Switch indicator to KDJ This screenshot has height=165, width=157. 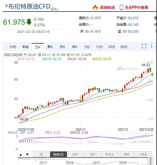[75, 155]
